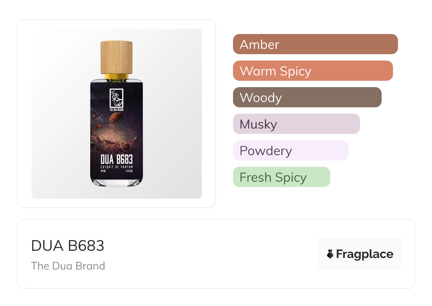Click the product info card at bottom
Viewport: 432px width, 306px height.
click(216, 254)
